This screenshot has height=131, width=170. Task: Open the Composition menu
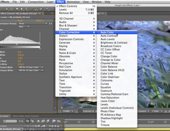(36, 2)
